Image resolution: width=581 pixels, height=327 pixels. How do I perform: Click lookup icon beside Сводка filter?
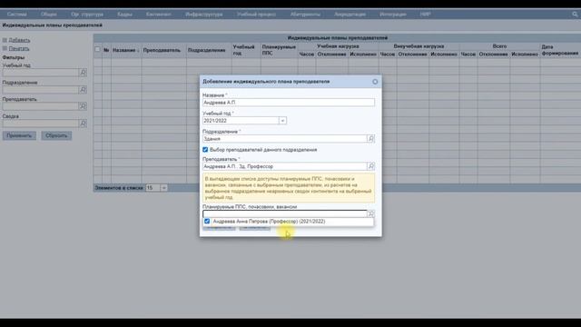tap(83, 124)
